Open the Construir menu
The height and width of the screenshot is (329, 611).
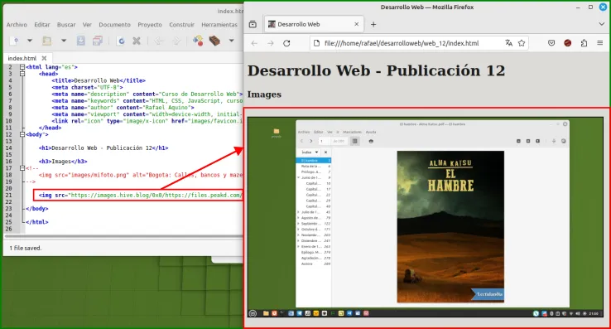(x=181, y=25)
